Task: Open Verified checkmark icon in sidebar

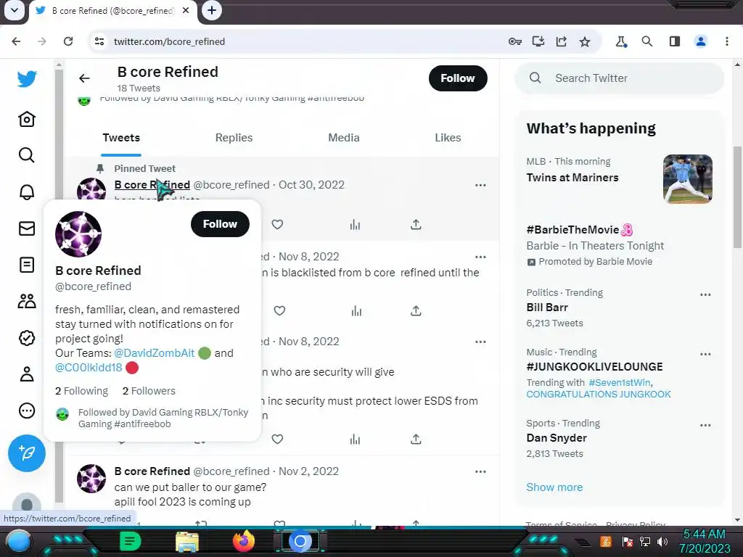Action: pos(27,338)
